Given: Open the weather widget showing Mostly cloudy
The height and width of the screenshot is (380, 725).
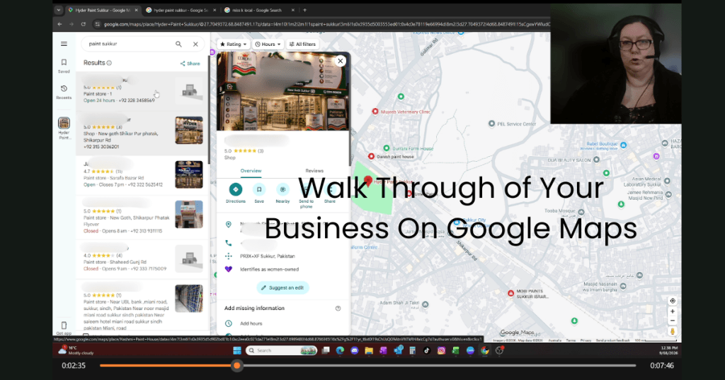Looking at the screenshot, I should coord(76,350).
